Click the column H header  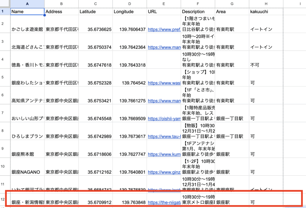point(266,4)
